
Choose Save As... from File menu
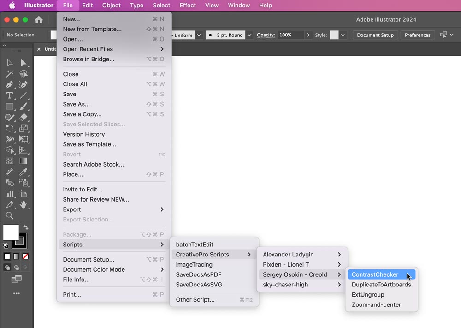coord(114,104)
